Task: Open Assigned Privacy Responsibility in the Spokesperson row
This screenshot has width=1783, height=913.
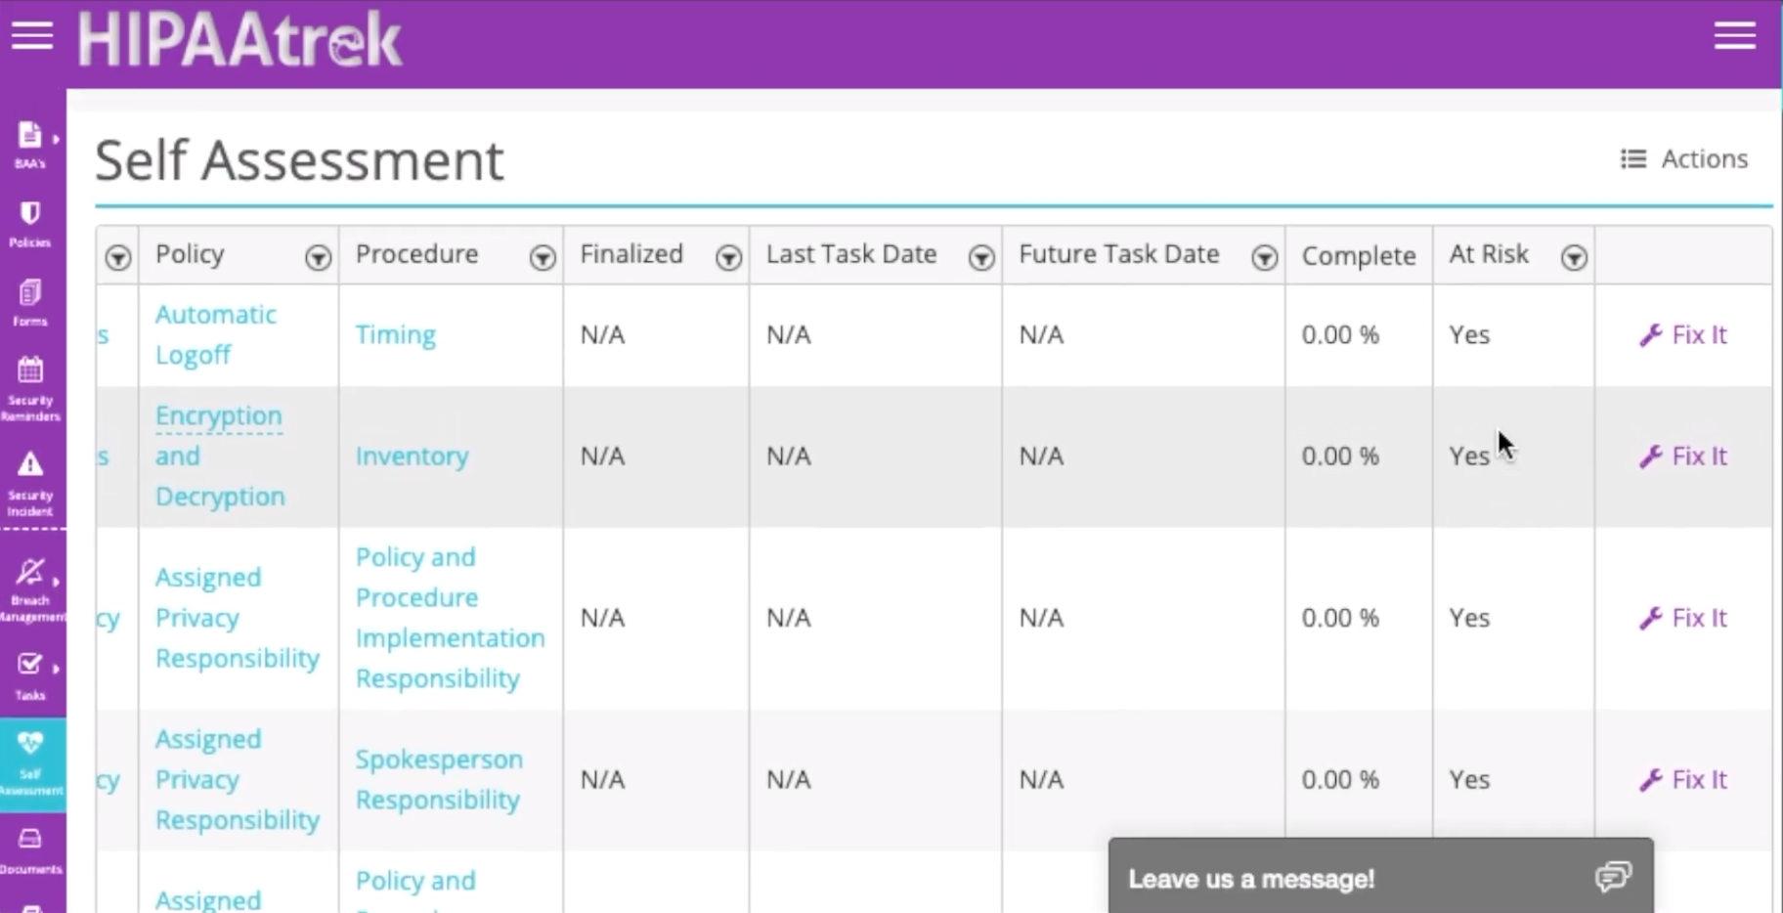Action: [x=238, y=779]
